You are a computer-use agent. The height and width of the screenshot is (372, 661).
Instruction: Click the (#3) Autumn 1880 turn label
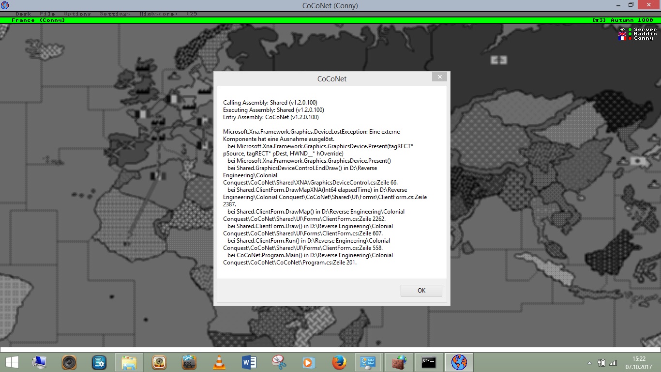point(622,20)
